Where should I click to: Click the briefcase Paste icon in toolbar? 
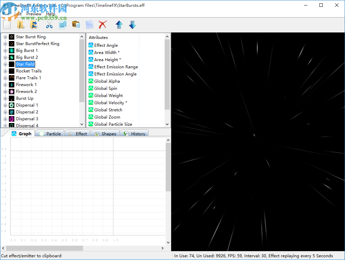pos(76,25)
